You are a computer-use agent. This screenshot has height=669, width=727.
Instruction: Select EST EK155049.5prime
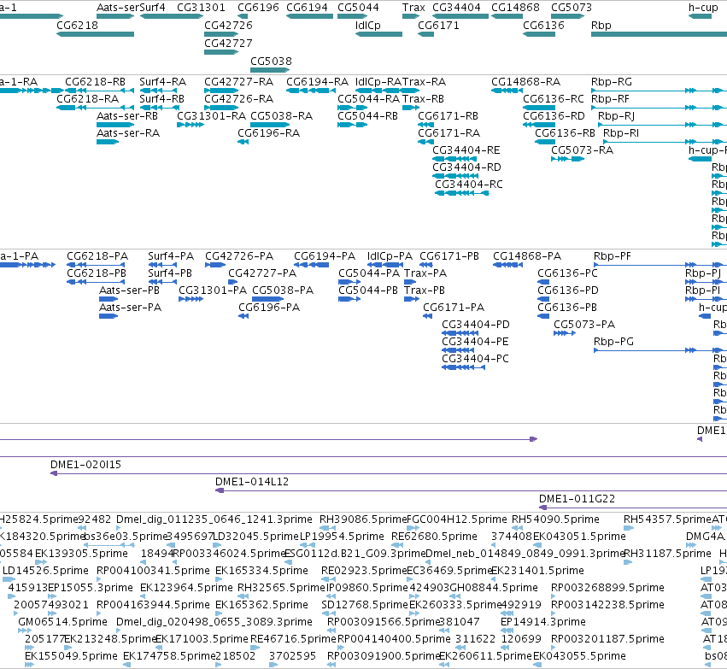coord(71,656)
